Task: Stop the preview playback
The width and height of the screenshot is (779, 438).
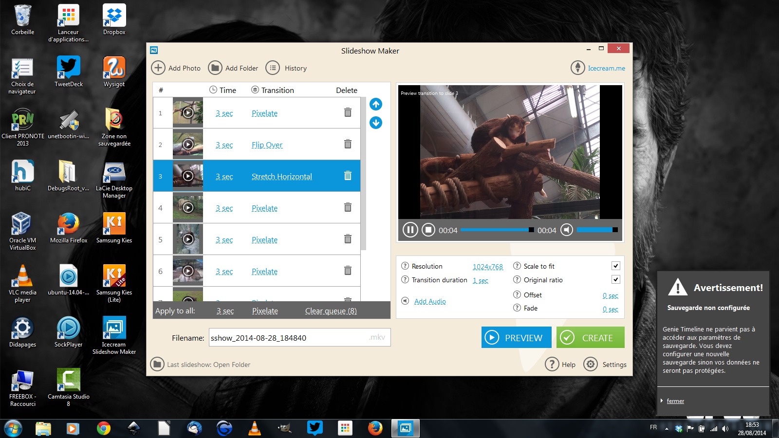Action: (428, 230)
